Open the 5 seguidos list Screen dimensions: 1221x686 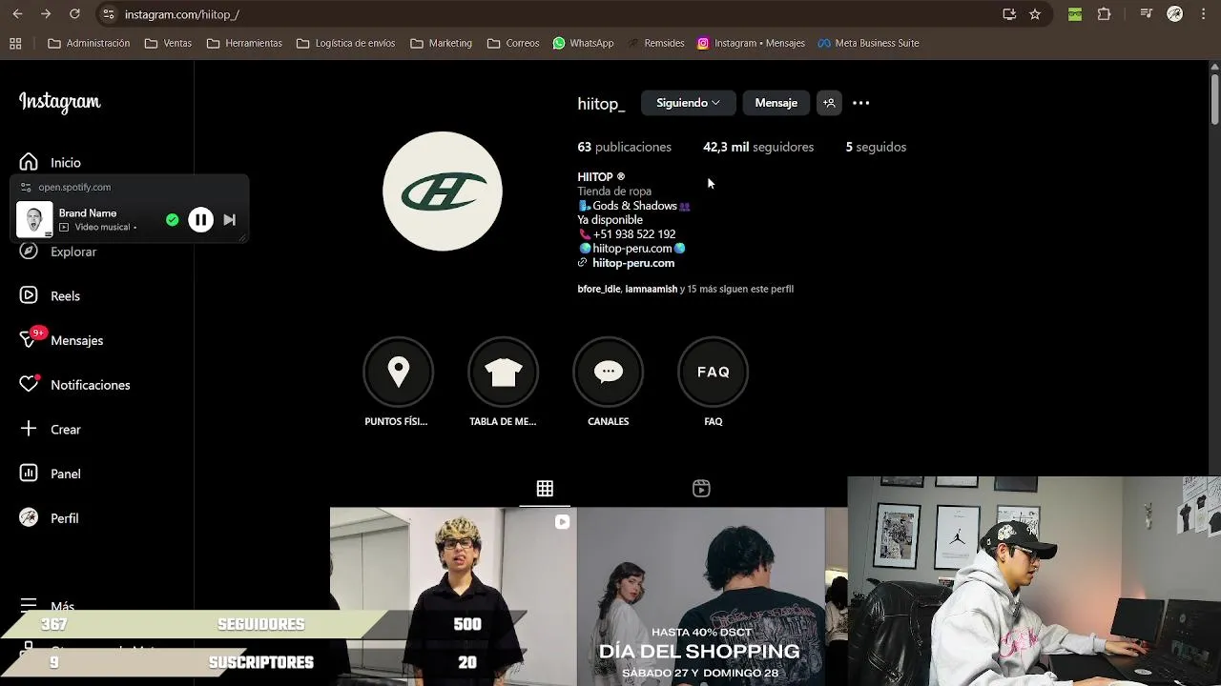(876, 147)
